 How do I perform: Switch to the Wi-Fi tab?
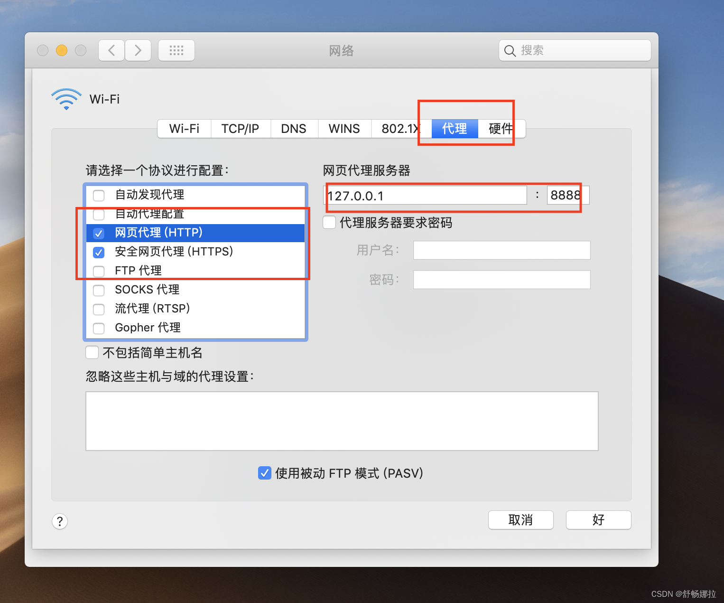tap(184, 129)
